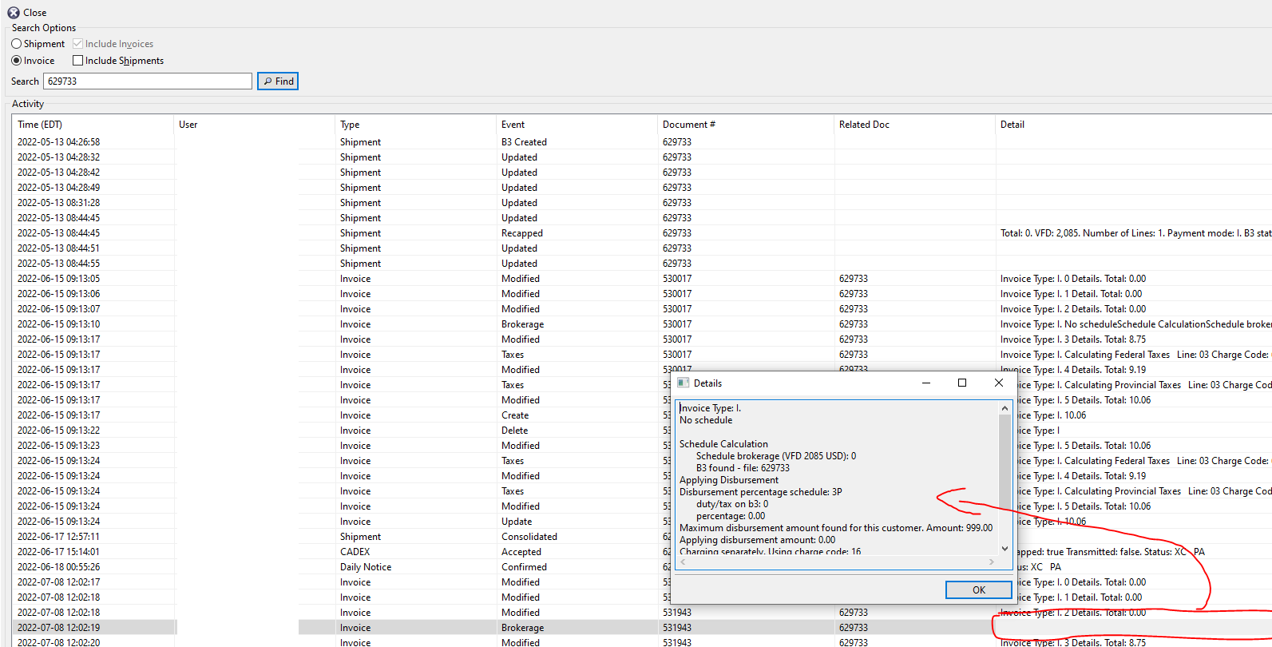Click the Create event at 09:13:17
This screenshot has width=1272, height=647.
pos(515,415)
